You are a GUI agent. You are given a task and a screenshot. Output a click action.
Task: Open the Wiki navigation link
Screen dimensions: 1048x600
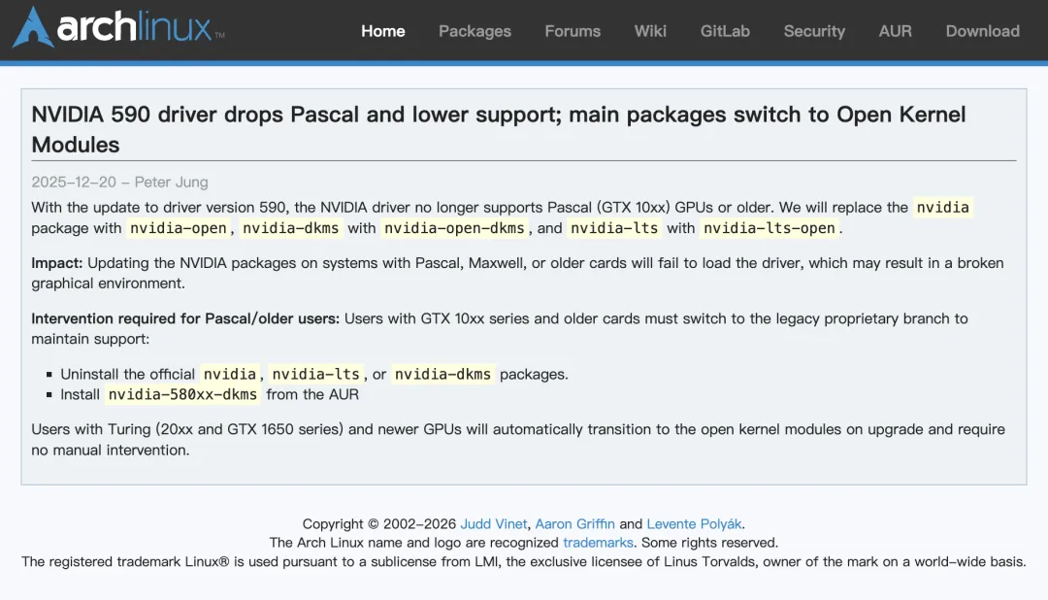pos(650,31)
